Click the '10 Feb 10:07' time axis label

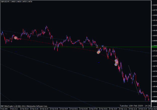pos(113,109)
